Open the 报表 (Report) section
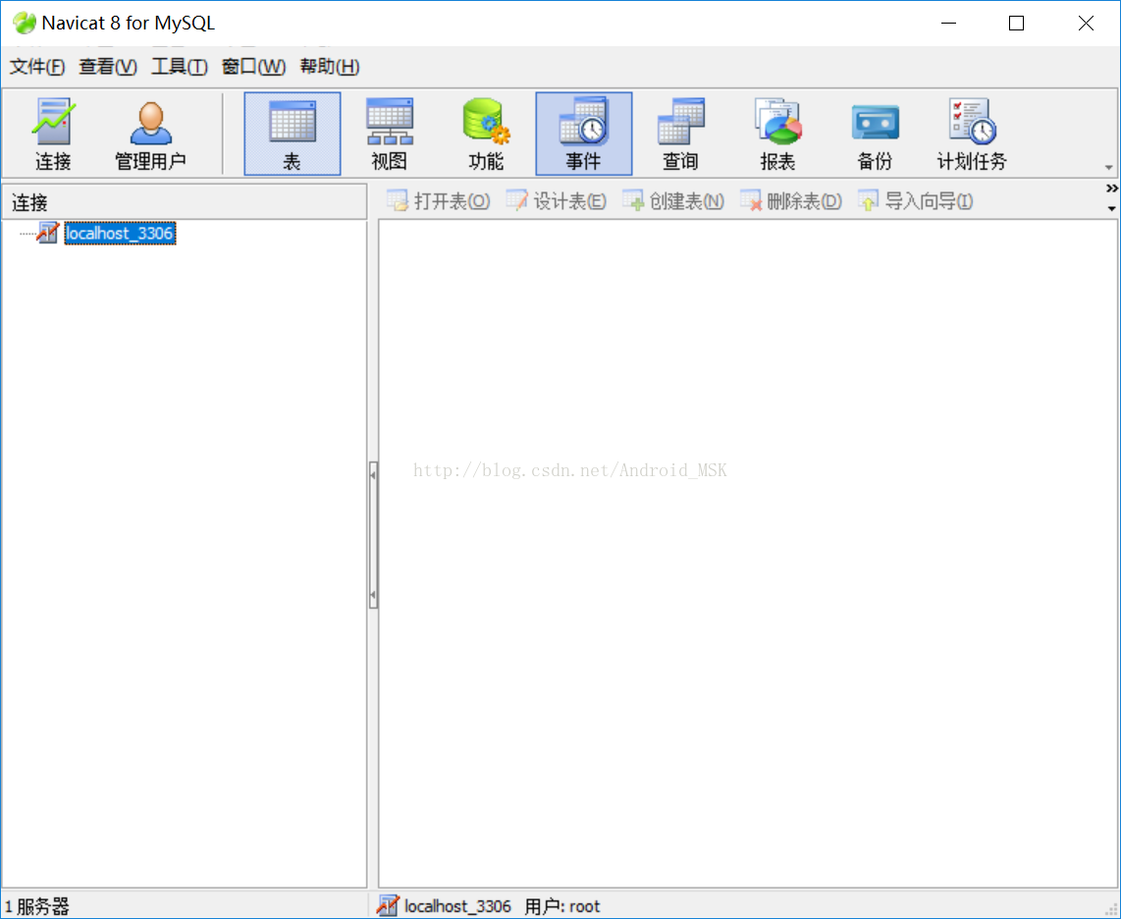The width and height of the screenshot is (1121, 919). click(x=777, y=134)
